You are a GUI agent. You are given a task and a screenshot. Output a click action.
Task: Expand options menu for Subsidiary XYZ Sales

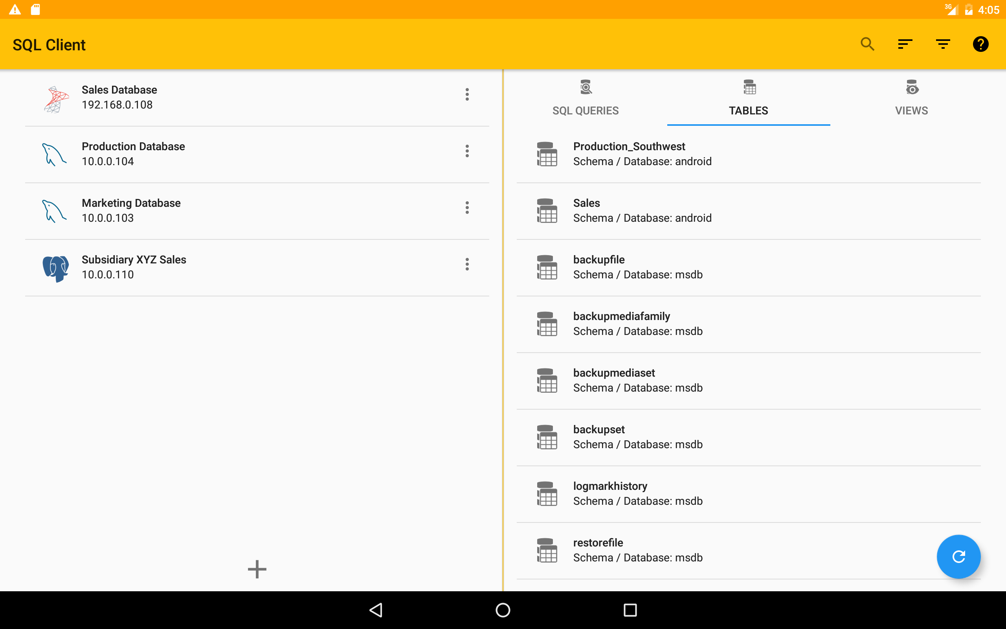pyautogui.click(x=467, y=264)
